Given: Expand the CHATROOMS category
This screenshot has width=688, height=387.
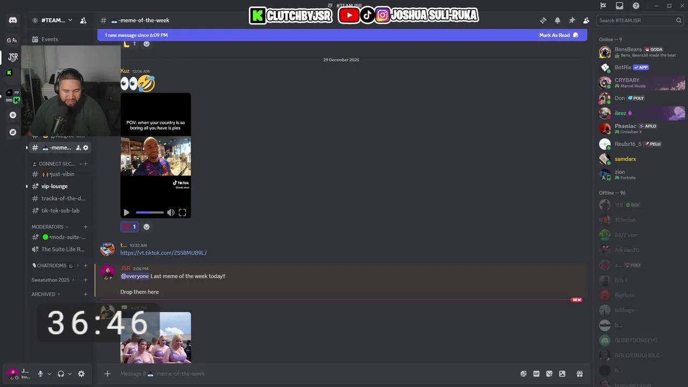Looking at the screenshot, I should (55, 266).
